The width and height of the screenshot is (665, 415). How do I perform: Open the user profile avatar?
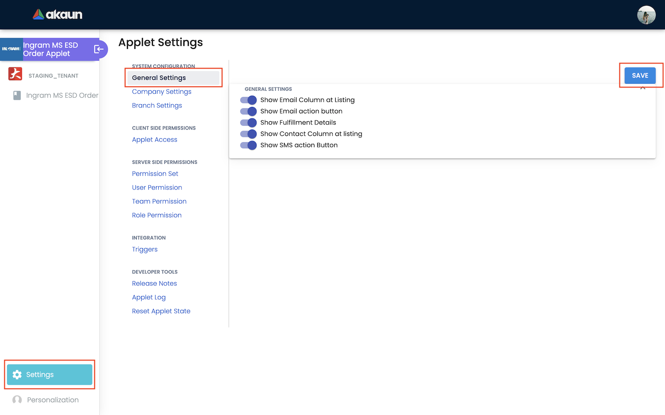[x=646, y=15]
